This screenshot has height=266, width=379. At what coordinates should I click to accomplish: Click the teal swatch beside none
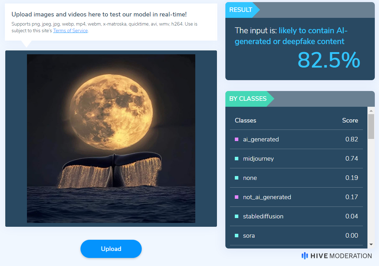click(237, 178)
